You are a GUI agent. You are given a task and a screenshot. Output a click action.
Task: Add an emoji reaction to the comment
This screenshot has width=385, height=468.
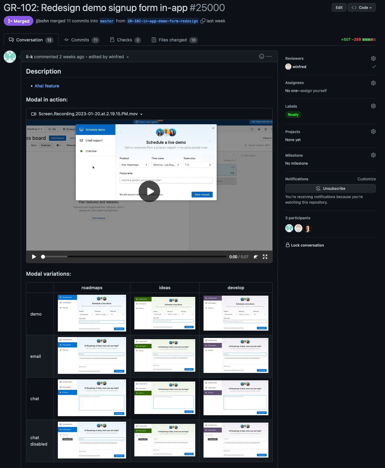[262, 56]
